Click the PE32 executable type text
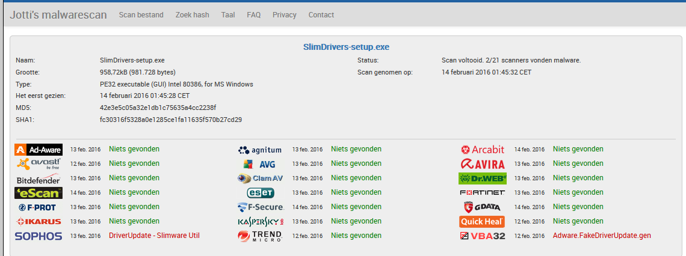686x256 pixels. click(176, 84)
